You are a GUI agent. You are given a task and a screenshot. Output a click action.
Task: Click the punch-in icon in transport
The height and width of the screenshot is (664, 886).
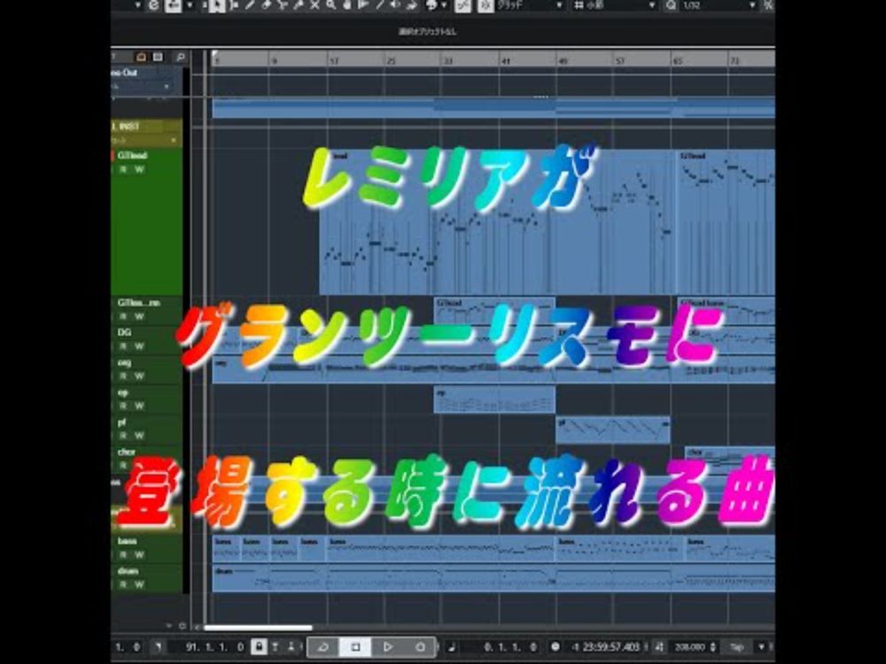click(x=276, y=647)
